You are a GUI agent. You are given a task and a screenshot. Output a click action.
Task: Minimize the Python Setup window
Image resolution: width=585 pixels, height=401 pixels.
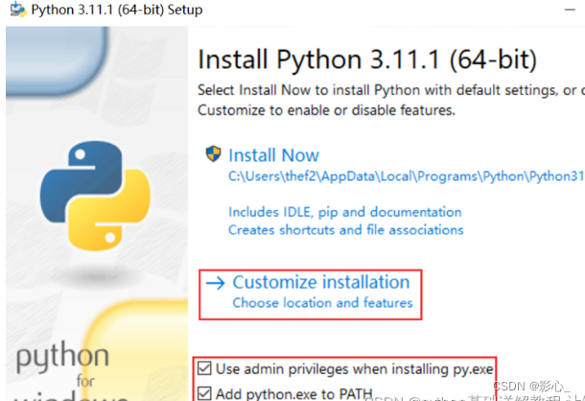pos(570,10)
